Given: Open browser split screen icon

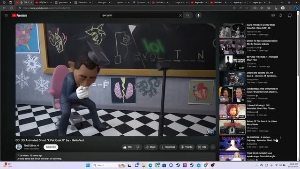Looking at the screenshot, I should click(255, 8).
